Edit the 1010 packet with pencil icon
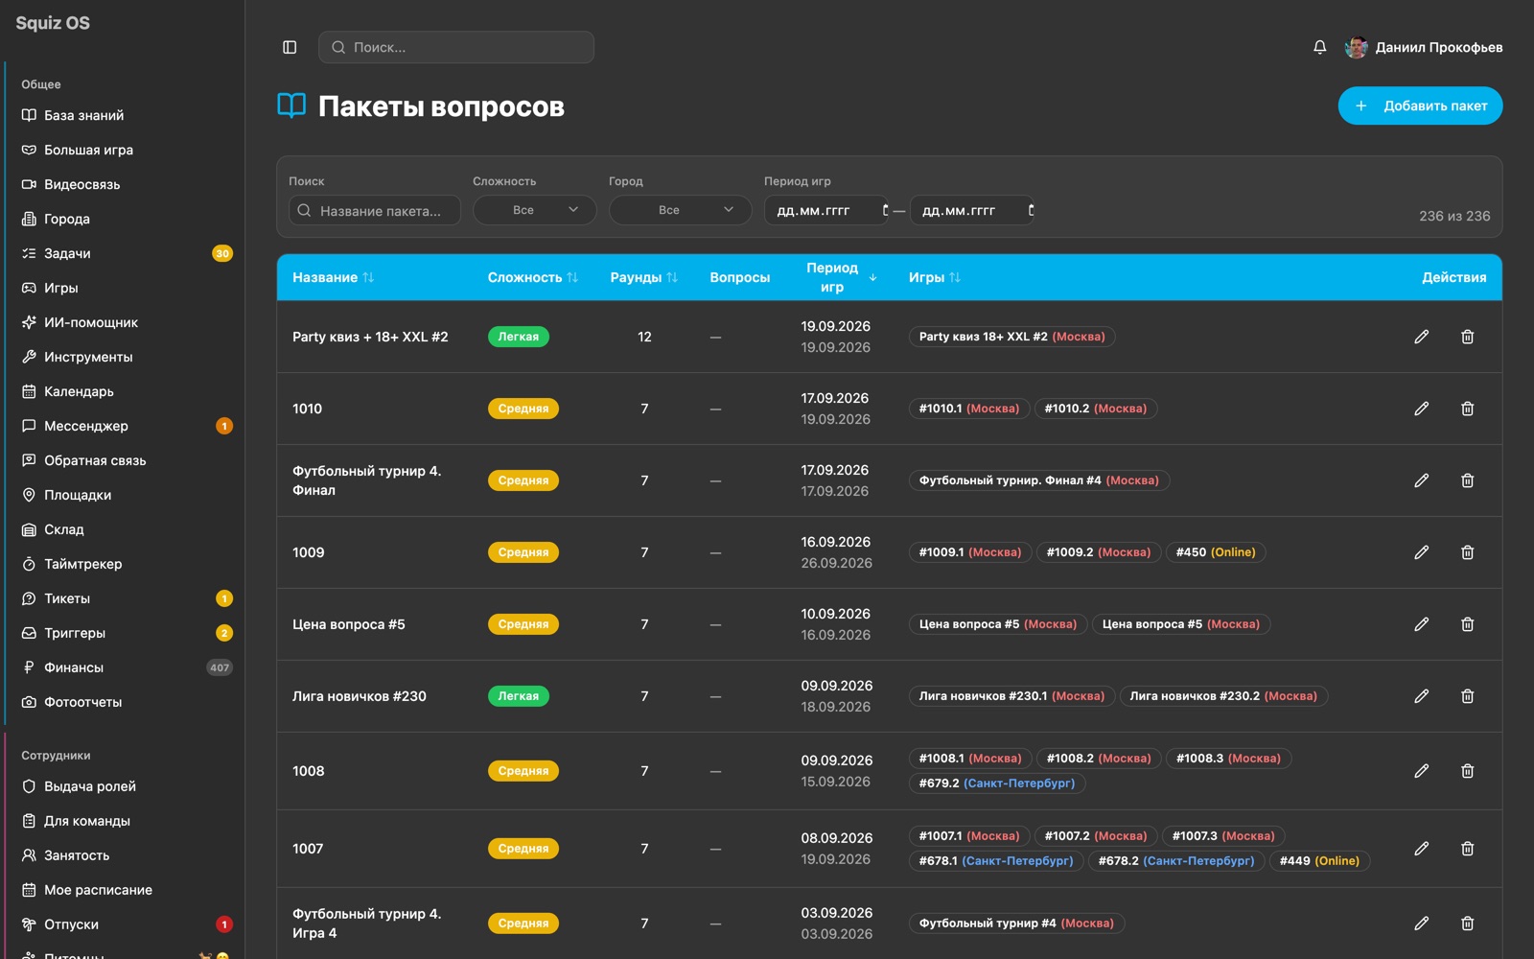The height and width of the screenshot is (959, 1534). 1422,409
